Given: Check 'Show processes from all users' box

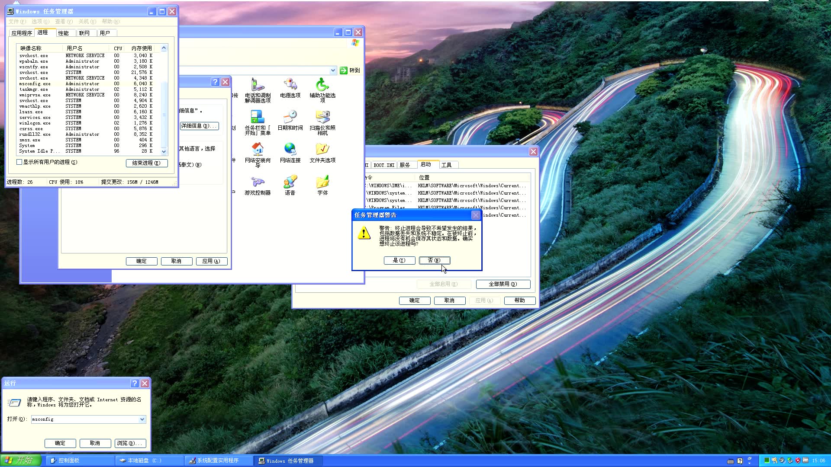Looking at the screenshot, I should point(19,162).
